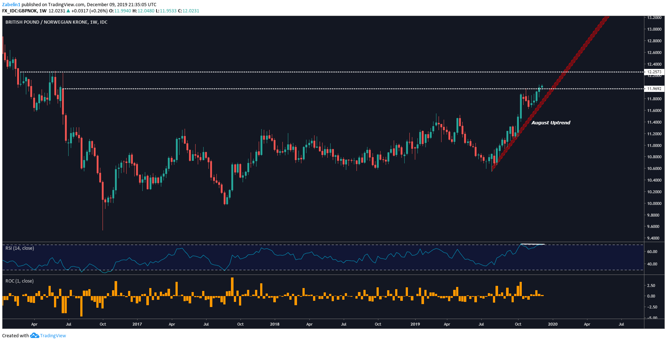Click the RSI (14, close) indicator label

click(20, 248)
